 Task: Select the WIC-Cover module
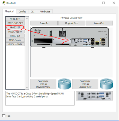click(x=15, y=40)
